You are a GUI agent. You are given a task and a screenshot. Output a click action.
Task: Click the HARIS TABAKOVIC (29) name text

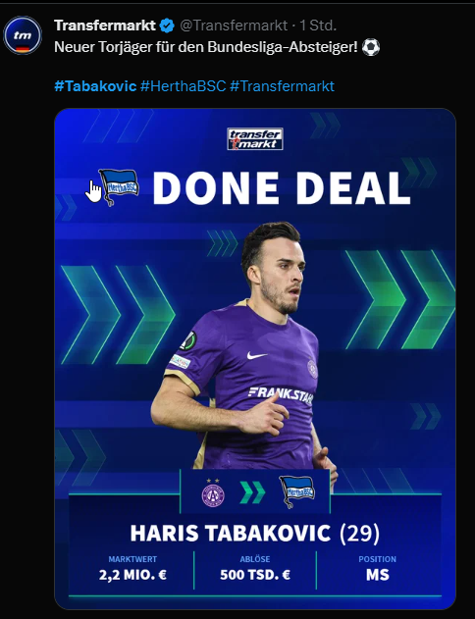click(x=255, y=533)
